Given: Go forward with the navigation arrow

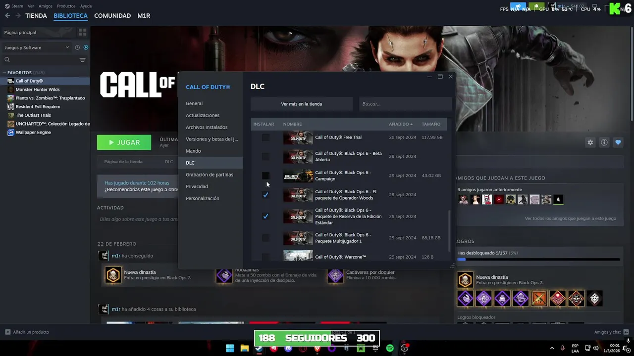Looking at the screenshot, I should tap(18, 16).
